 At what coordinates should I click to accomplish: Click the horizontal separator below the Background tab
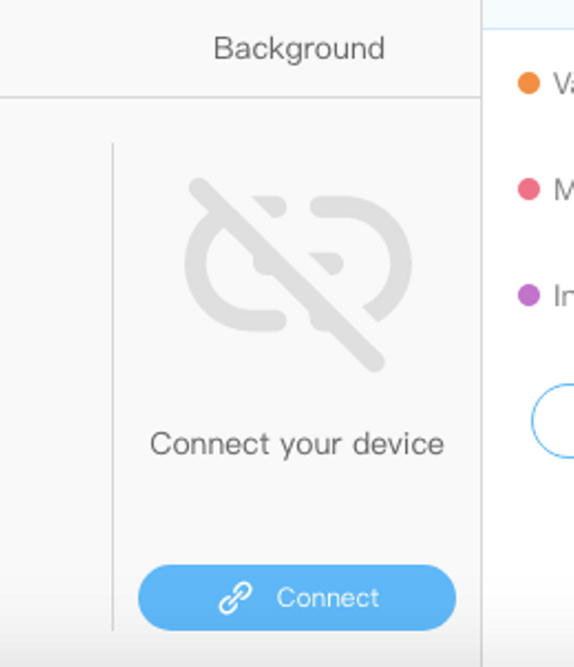pyautogui.click(x=240, y=97)
